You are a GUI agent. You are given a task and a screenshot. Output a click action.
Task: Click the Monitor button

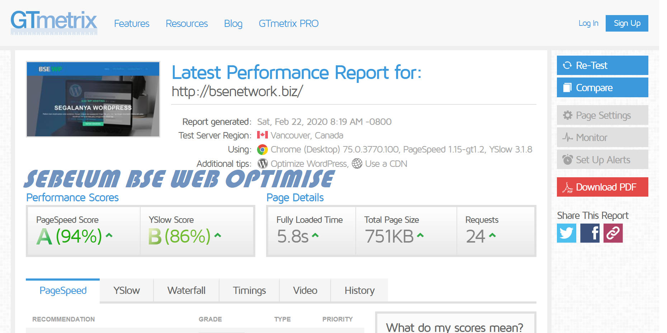pos(602,137)
